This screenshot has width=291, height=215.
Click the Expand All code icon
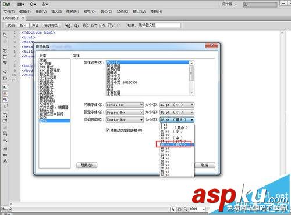pyautogui.click(x=5, y=63)
